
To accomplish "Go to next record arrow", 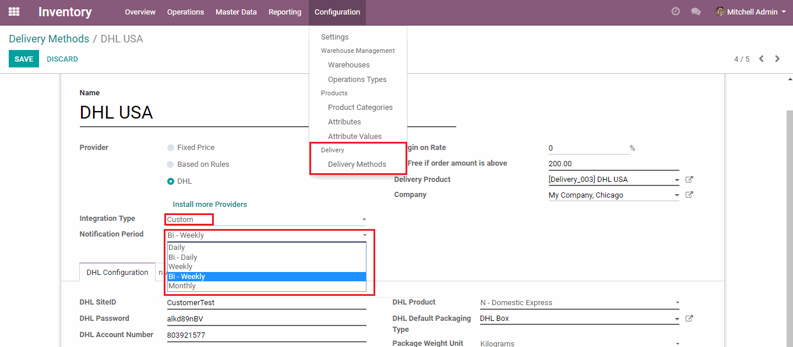I will (777, 59).
